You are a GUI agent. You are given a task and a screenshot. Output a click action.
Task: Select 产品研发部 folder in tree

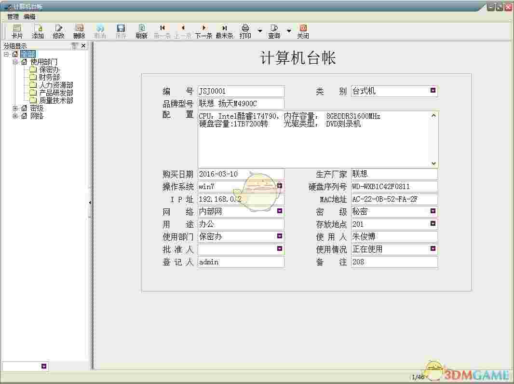click(x=56, y=93)
